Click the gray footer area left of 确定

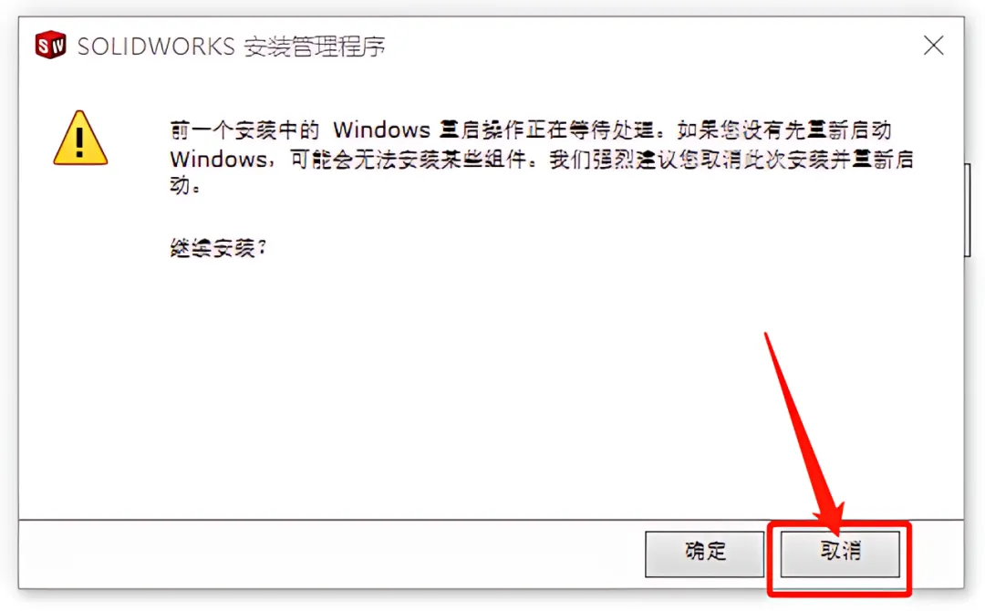pos(327,554)
